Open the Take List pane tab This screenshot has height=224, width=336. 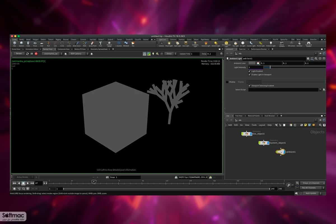pyautogui.click(x=242, y=49)
